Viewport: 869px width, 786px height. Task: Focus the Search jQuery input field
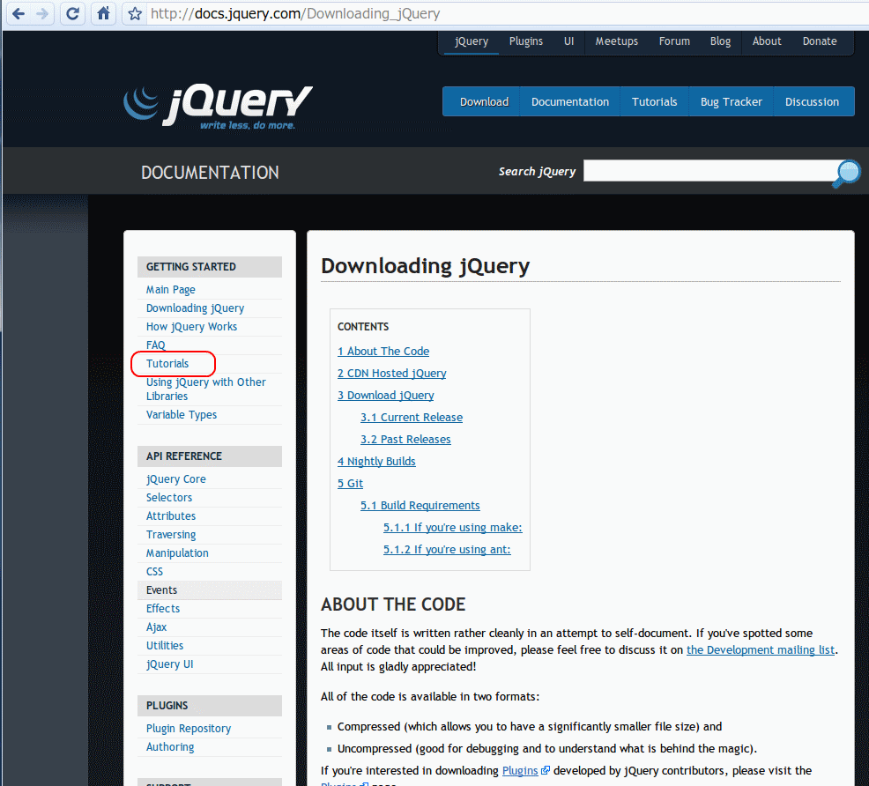click(709, 171)
